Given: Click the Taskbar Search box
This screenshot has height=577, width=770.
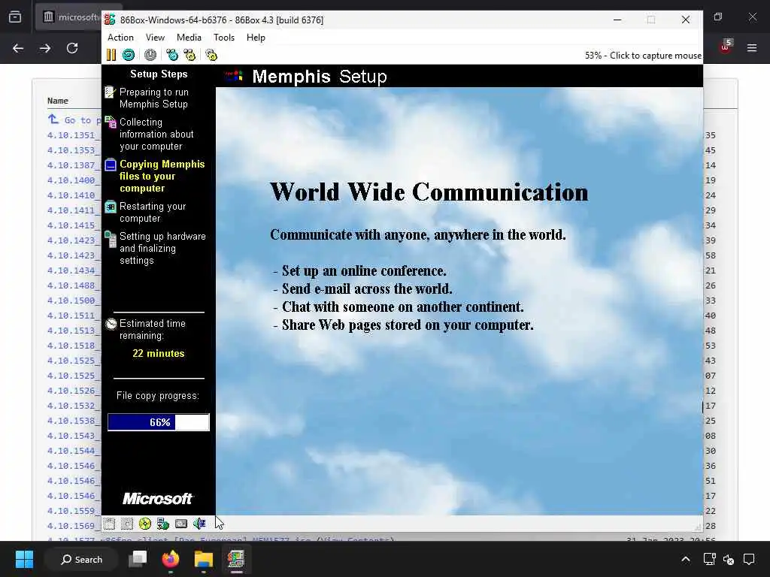Looking at the screenshot, I should coord(81,559).
